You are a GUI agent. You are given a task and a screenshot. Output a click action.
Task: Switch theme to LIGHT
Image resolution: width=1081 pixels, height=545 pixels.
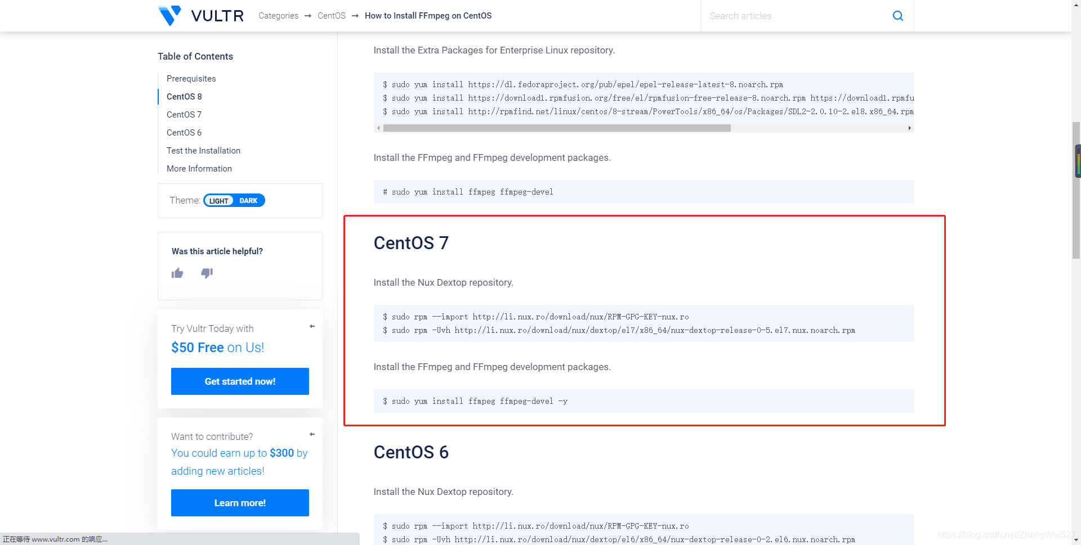219,201
